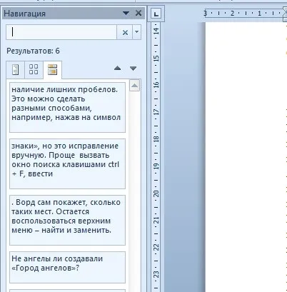Screen dimensions: 287x292
Task: Click the "Результатов: 6" label
Action: click(x=33, y=51)
